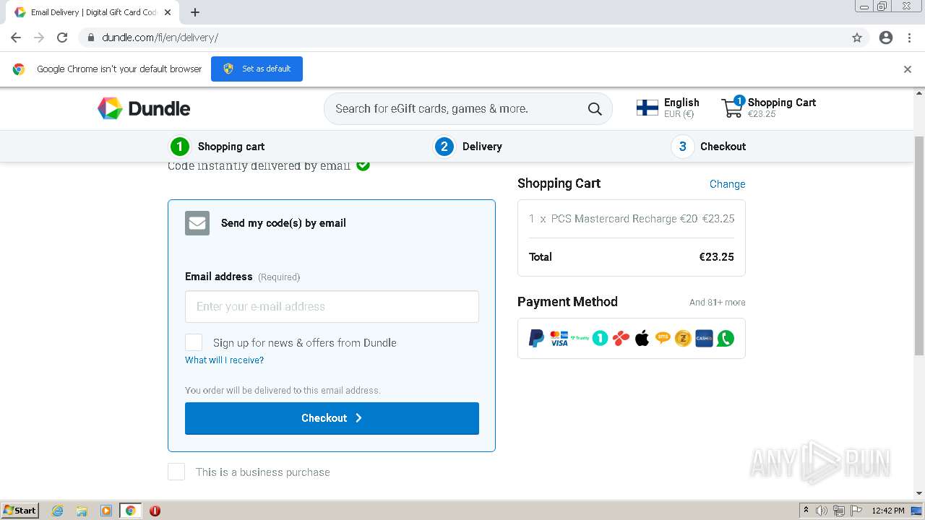
Task: Click Set as default button
Action: [x=257, y=69]
